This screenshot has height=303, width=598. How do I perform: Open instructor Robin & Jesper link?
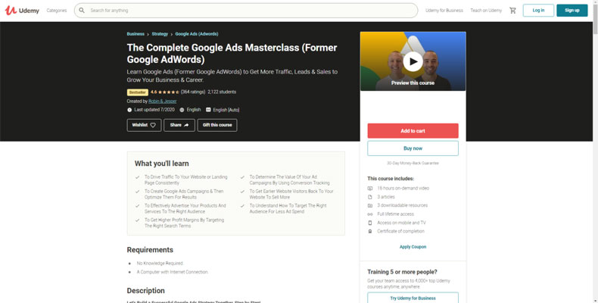click(x=163, y=102)
